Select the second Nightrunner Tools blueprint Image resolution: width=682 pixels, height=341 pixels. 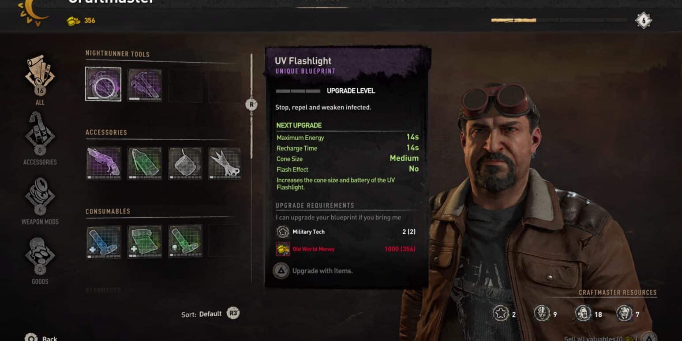(x=145, y=85)
